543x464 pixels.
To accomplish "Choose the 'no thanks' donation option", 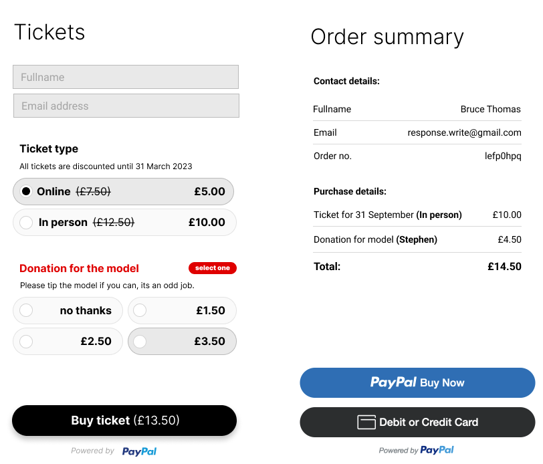I will (x=26, y=310).
